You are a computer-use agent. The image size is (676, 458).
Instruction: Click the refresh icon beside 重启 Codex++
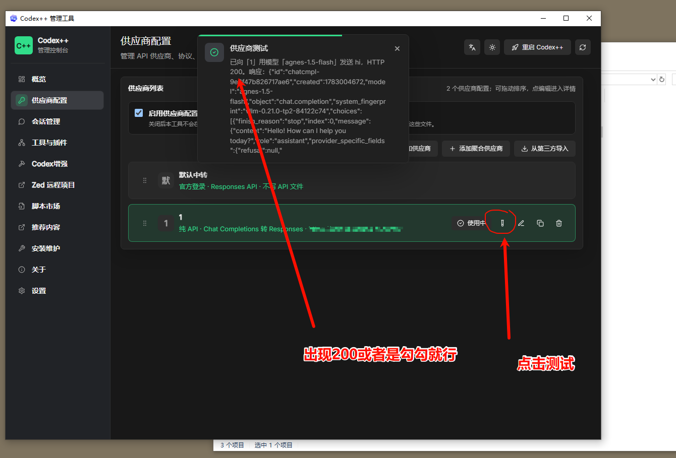pos(583,47)
